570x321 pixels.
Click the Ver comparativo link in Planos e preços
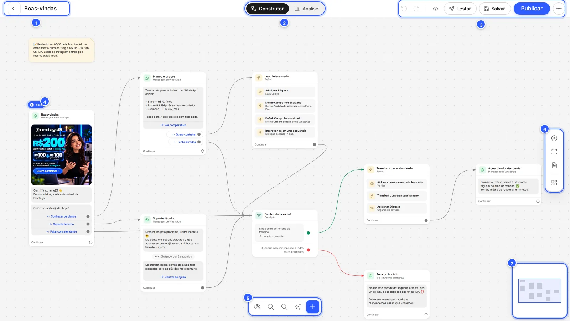(173, 125)
